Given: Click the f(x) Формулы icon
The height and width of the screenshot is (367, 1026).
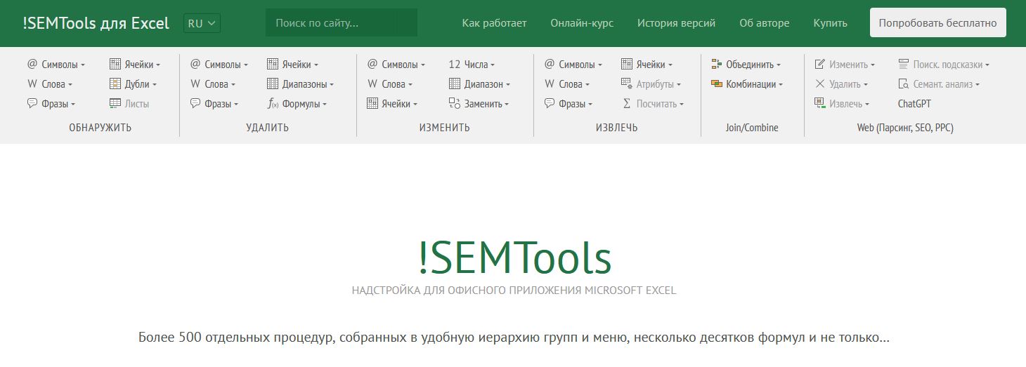Looking at the screenshot, I should [x=273, y=104].
